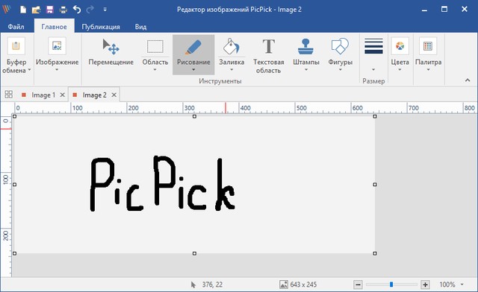The width and height of the screenshot is (478, 292).
Task: Expand the Фигуры dropdown arrow
Action: 341,70
